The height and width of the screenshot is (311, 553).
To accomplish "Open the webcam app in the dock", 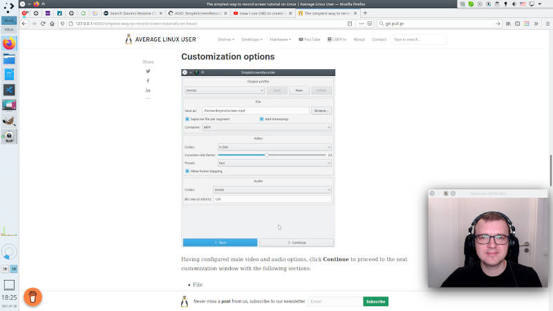I will [x=9, y=136].
